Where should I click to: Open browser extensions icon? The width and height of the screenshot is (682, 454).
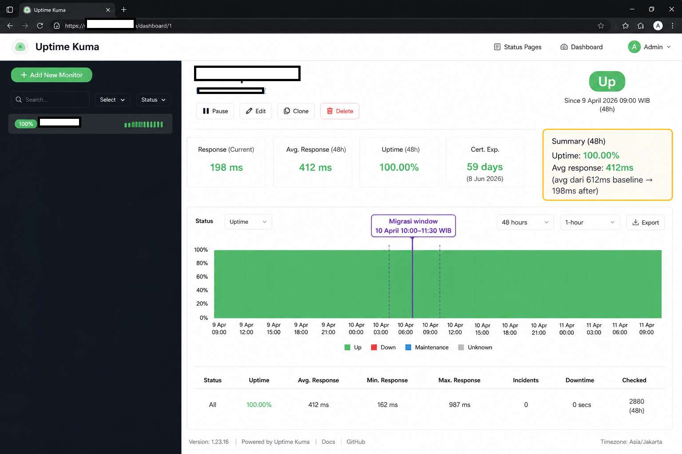click(641, 26)
